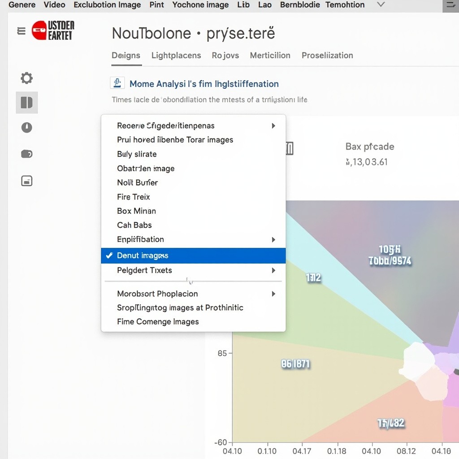Expand the Reoerve Sfigederitienpenas submenu
Screen dimensions: 459x459
click(x=273, y=126)
